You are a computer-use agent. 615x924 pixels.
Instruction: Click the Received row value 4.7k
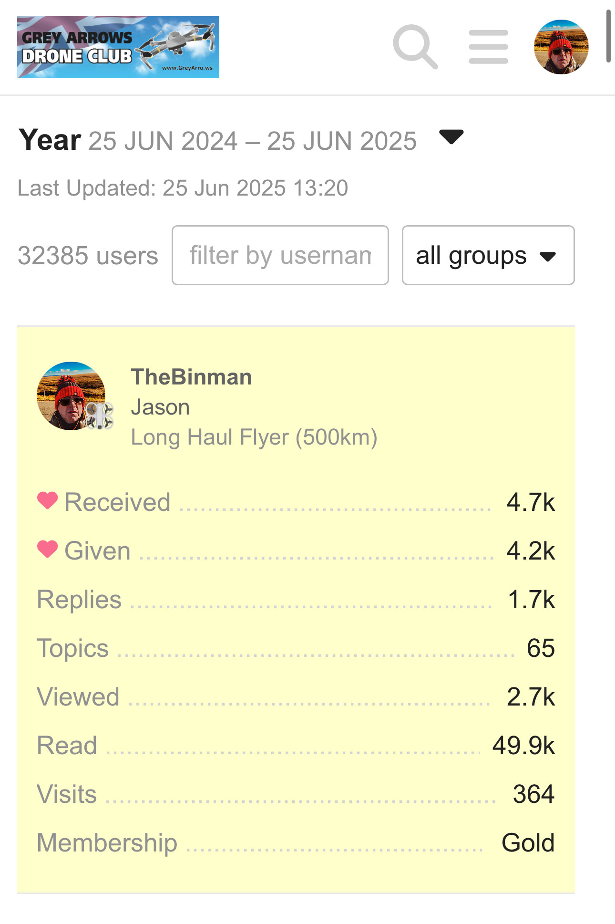coord(531,502)
